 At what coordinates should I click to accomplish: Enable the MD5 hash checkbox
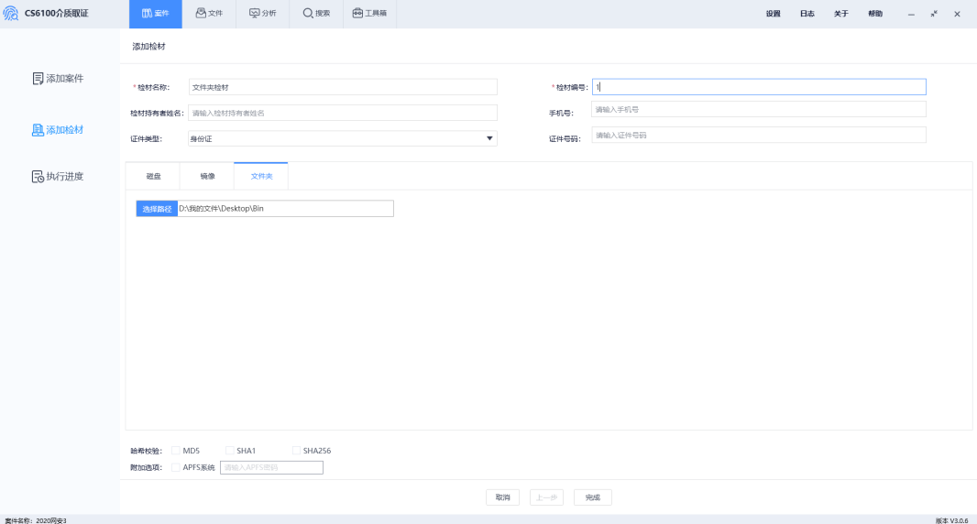coord(176,451)
